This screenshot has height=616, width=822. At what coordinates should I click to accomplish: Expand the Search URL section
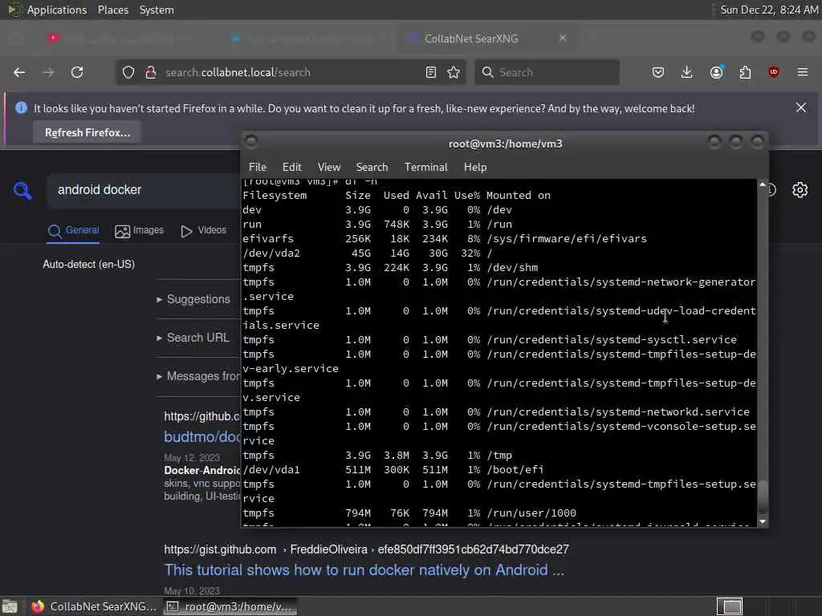pyautogui.click(x=193, y=338)
